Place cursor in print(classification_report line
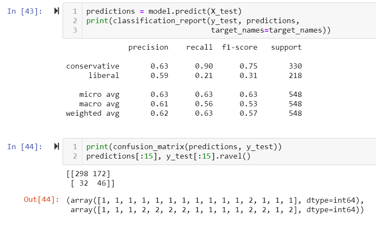This screenshot has width=376, height=225. pyautogui.click(x=193, y=21)
